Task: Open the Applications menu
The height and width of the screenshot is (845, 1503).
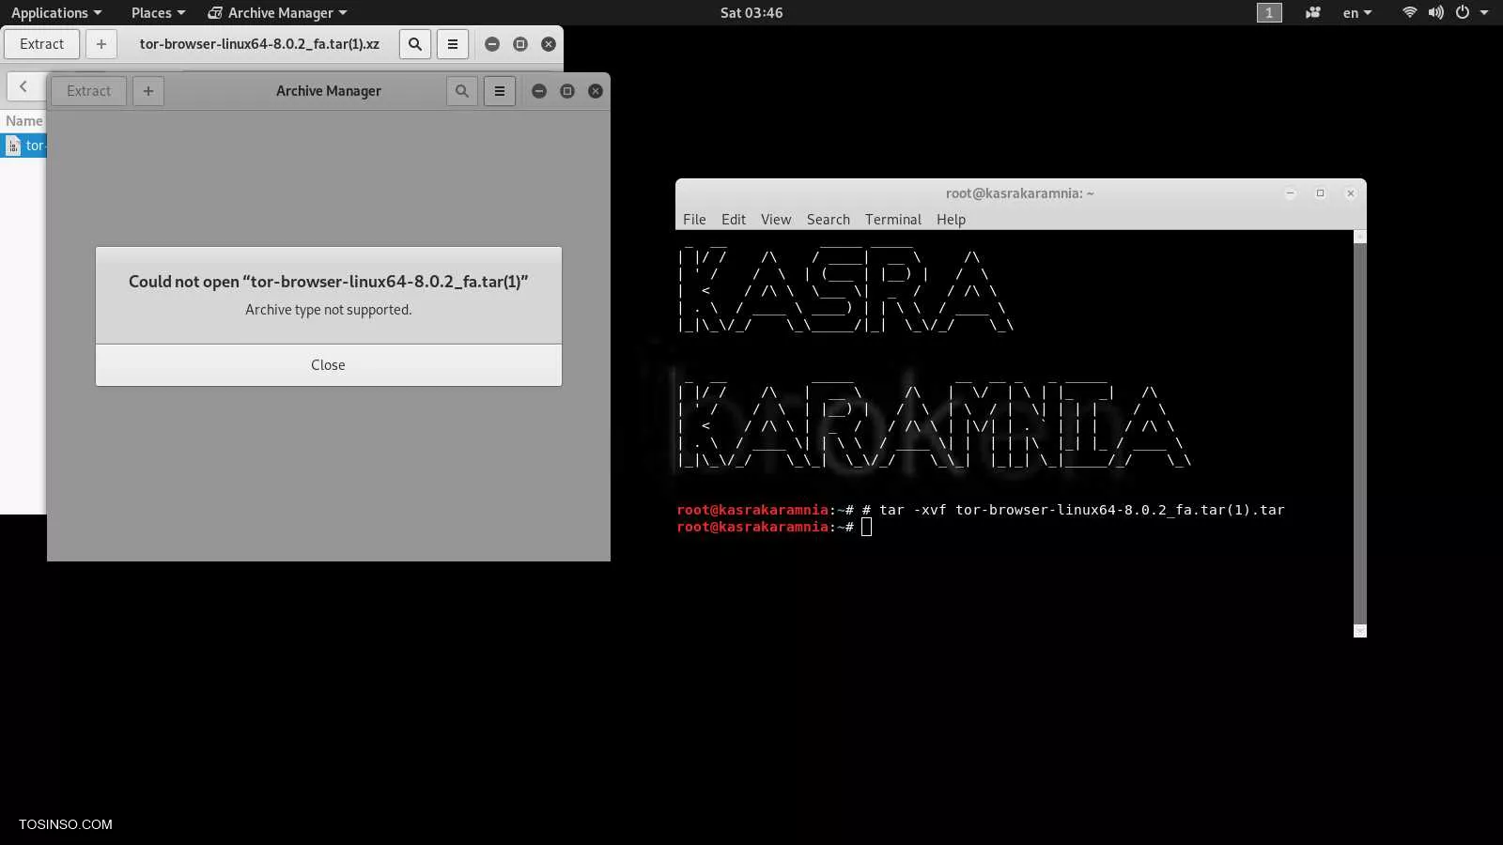Action: click(x=55, y=12)
